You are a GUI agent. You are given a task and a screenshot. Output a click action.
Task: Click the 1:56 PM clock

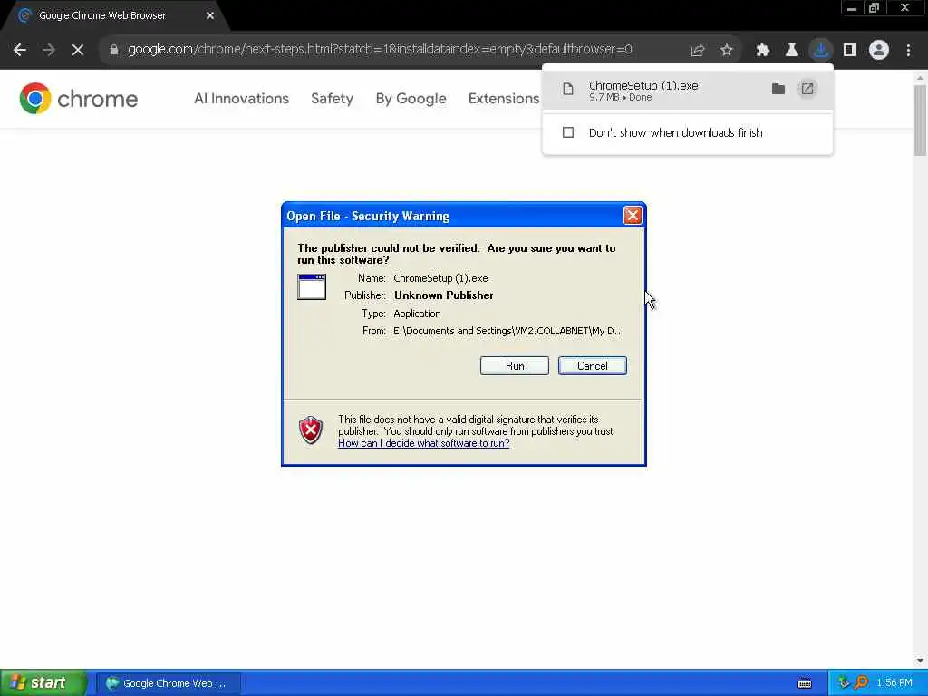[894, 683]
